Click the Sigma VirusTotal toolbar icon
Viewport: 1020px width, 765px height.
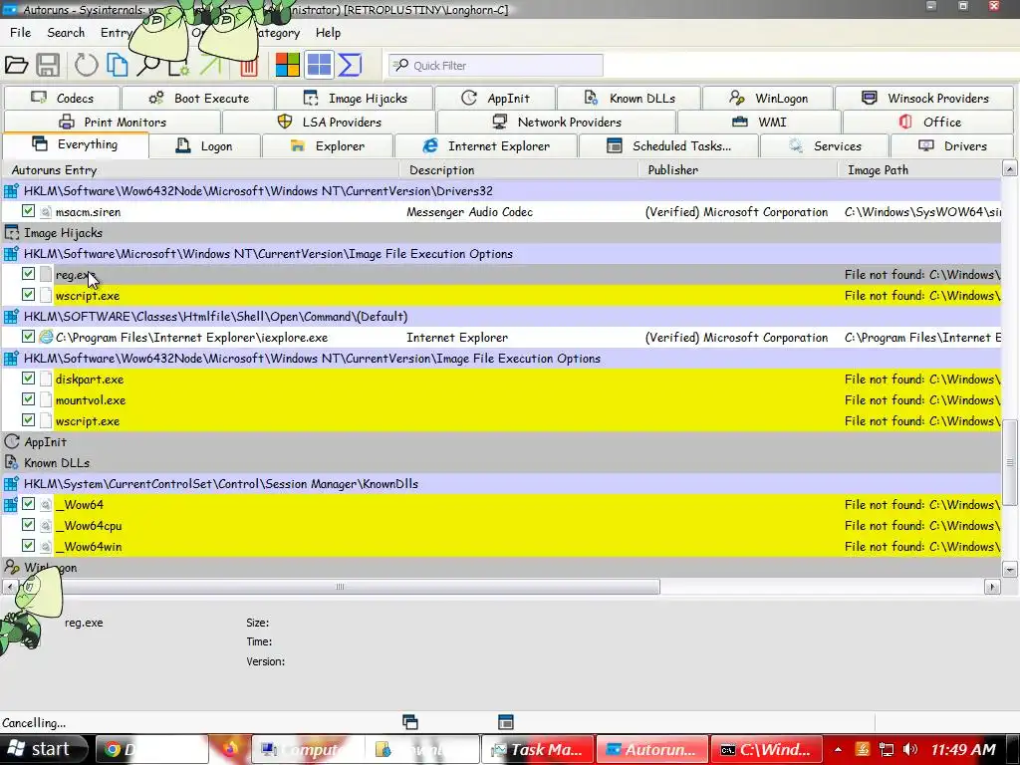[x=350, y=65]
